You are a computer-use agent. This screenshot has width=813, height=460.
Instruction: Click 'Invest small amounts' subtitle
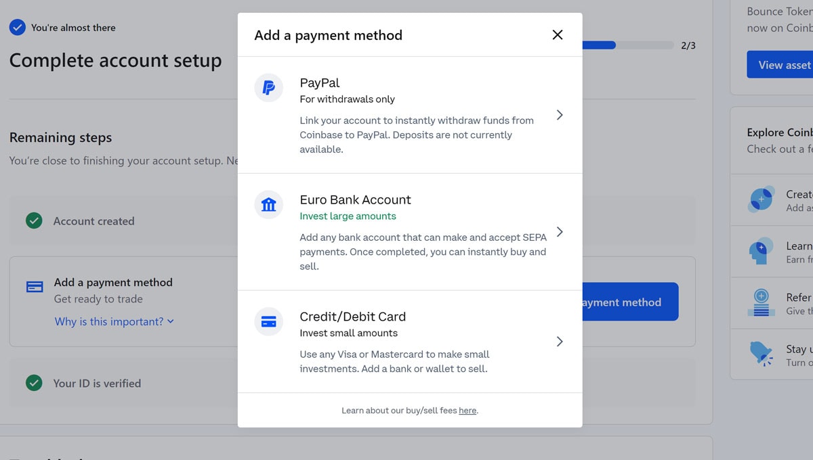pos(349,333)
